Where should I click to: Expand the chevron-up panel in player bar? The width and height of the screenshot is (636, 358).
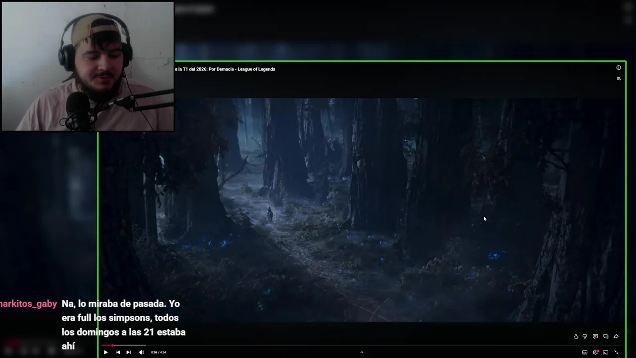coord(362,352)
